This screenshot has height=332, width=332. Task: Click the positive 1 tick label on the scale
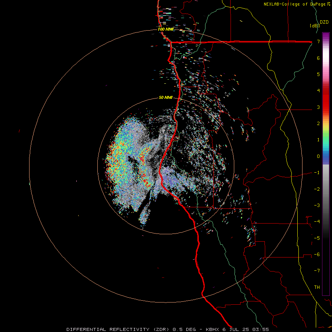click(x=318, y=140)
